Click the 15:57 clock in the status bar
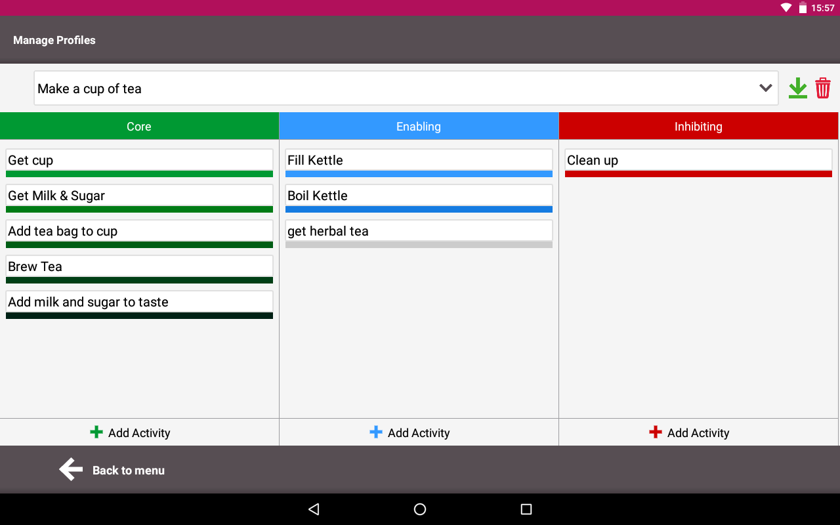840x525 pixels. pos(823,8)
